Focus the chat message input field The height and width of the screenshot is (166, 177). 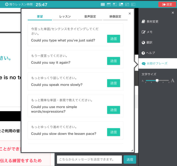tap(89, 159)
